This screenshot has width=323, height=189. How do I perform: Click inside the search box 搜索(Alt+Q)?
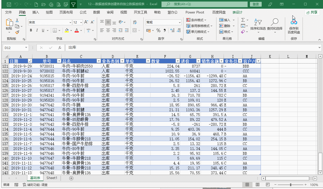205,4
